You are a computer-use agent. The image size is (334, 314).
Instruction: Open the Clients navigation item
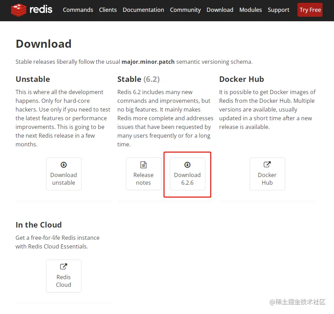pos(108,10)
